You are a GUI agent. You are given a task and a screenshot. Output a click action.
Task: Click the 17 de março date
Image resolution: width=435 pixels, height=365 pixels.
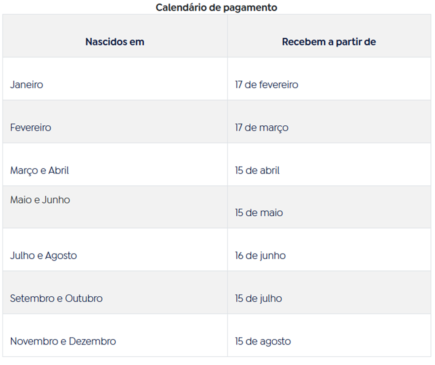[261, 127]
